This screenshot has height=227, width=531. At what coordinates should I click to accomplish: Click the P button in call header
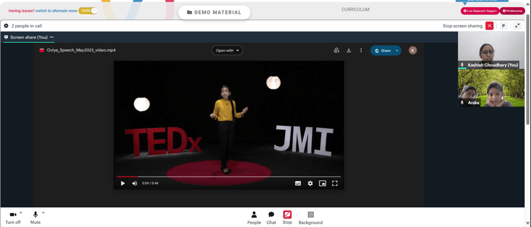tap(503, 25)
